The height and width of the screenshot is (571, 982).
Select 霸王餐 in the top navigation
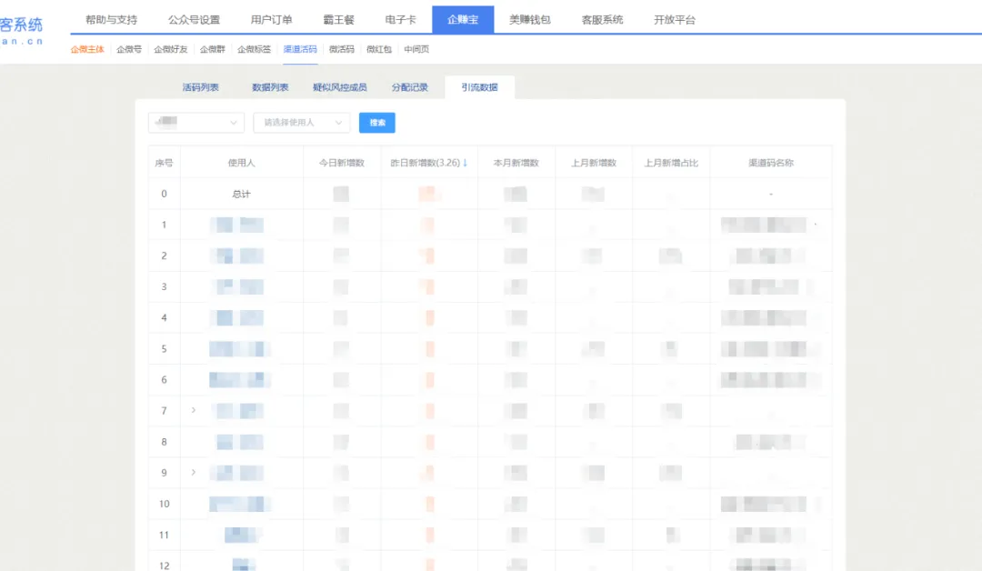[x=339, y=19]
